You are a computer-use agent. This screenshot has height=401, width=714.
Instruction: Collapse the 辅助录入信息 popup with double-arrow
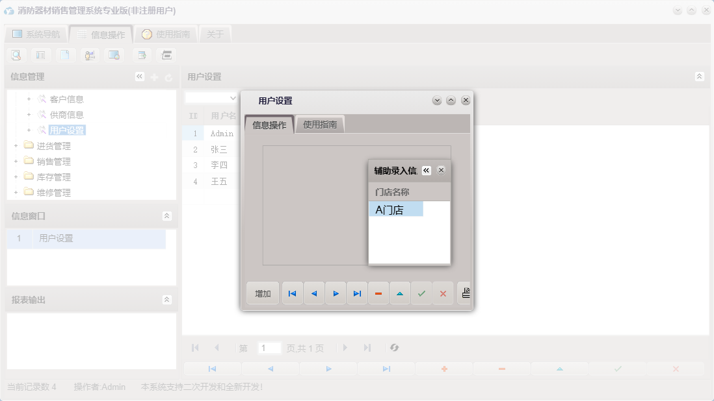click(427, 171)
